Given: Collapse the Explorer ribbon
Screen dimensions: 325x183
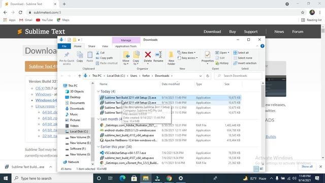Looking at the screenshot, I should click(257, 46).
